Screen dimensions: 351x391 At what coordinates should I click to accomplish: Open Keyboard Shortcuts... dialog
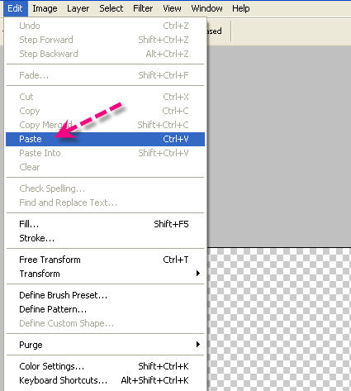105,380
